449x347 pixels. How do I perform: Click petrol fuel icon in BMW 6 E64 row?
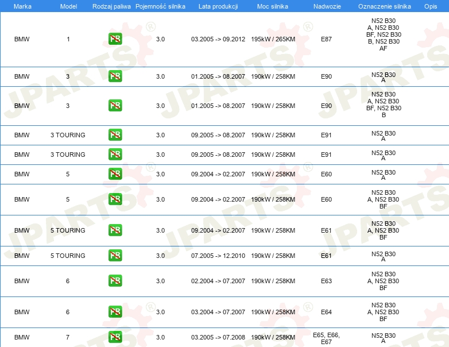point(115,311)
